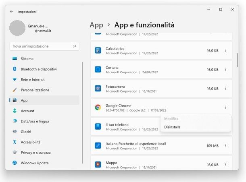The image size is (246, 182).
Task: Click the Mappe app icon
Action: 98,165
